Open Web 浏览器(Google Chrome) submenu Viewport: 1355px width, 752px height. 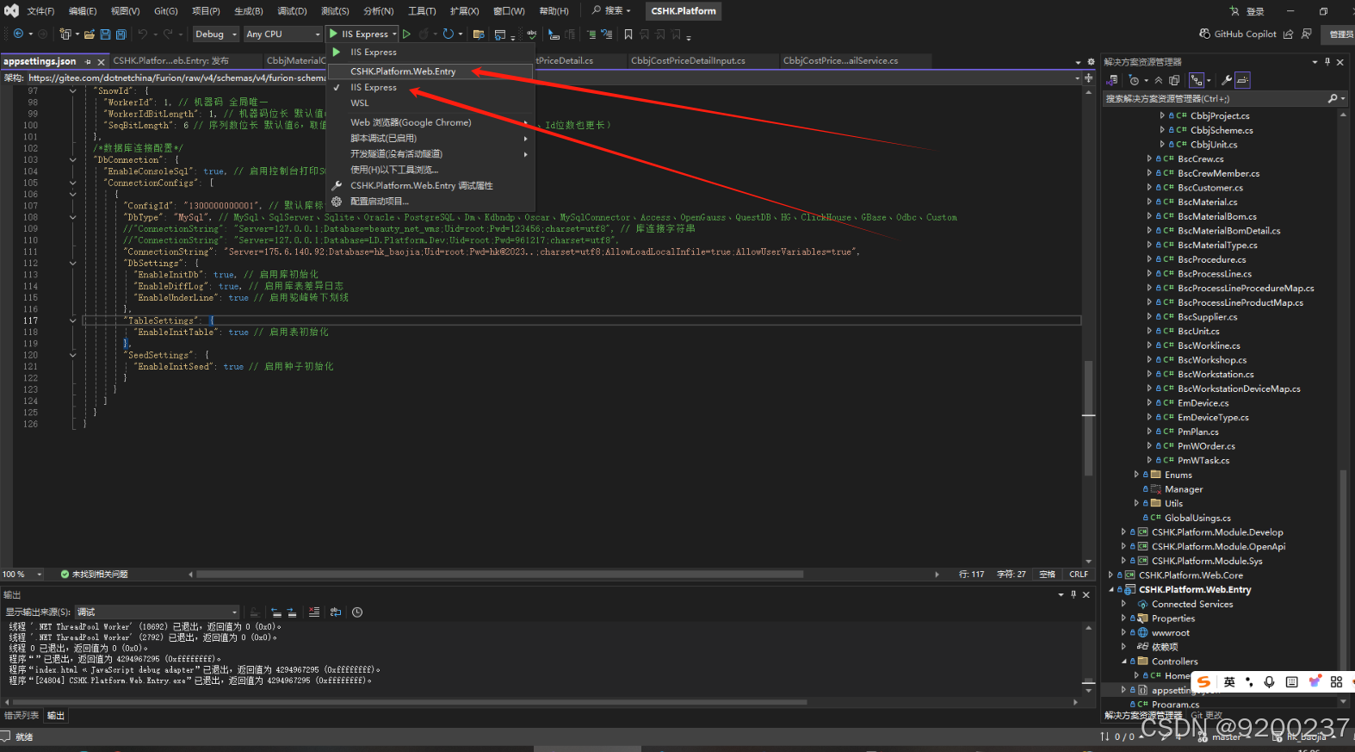[430, 122]
